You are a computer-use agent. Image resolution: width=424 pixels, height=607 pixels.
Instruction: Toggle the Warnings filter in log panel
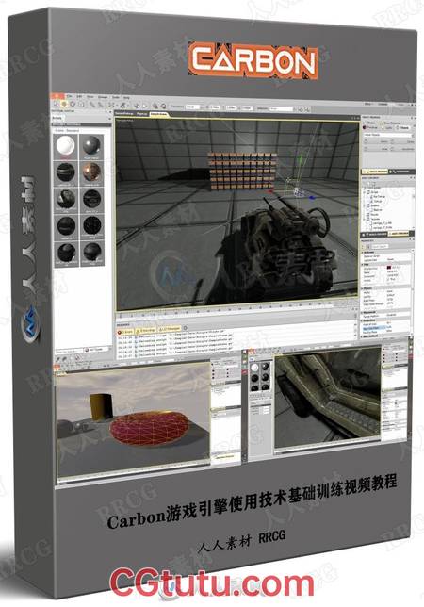pos(146,331)
